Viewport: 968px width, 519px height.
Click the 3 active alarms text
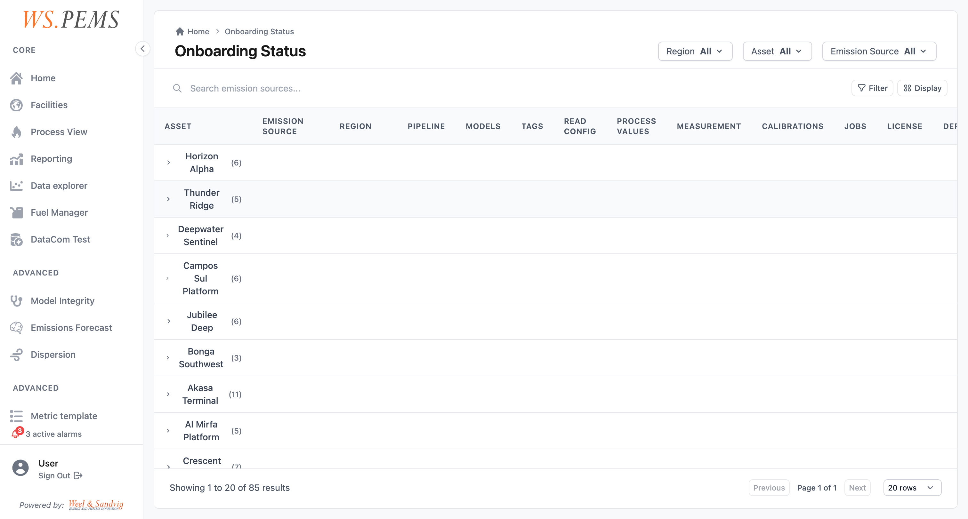point(54,434)
